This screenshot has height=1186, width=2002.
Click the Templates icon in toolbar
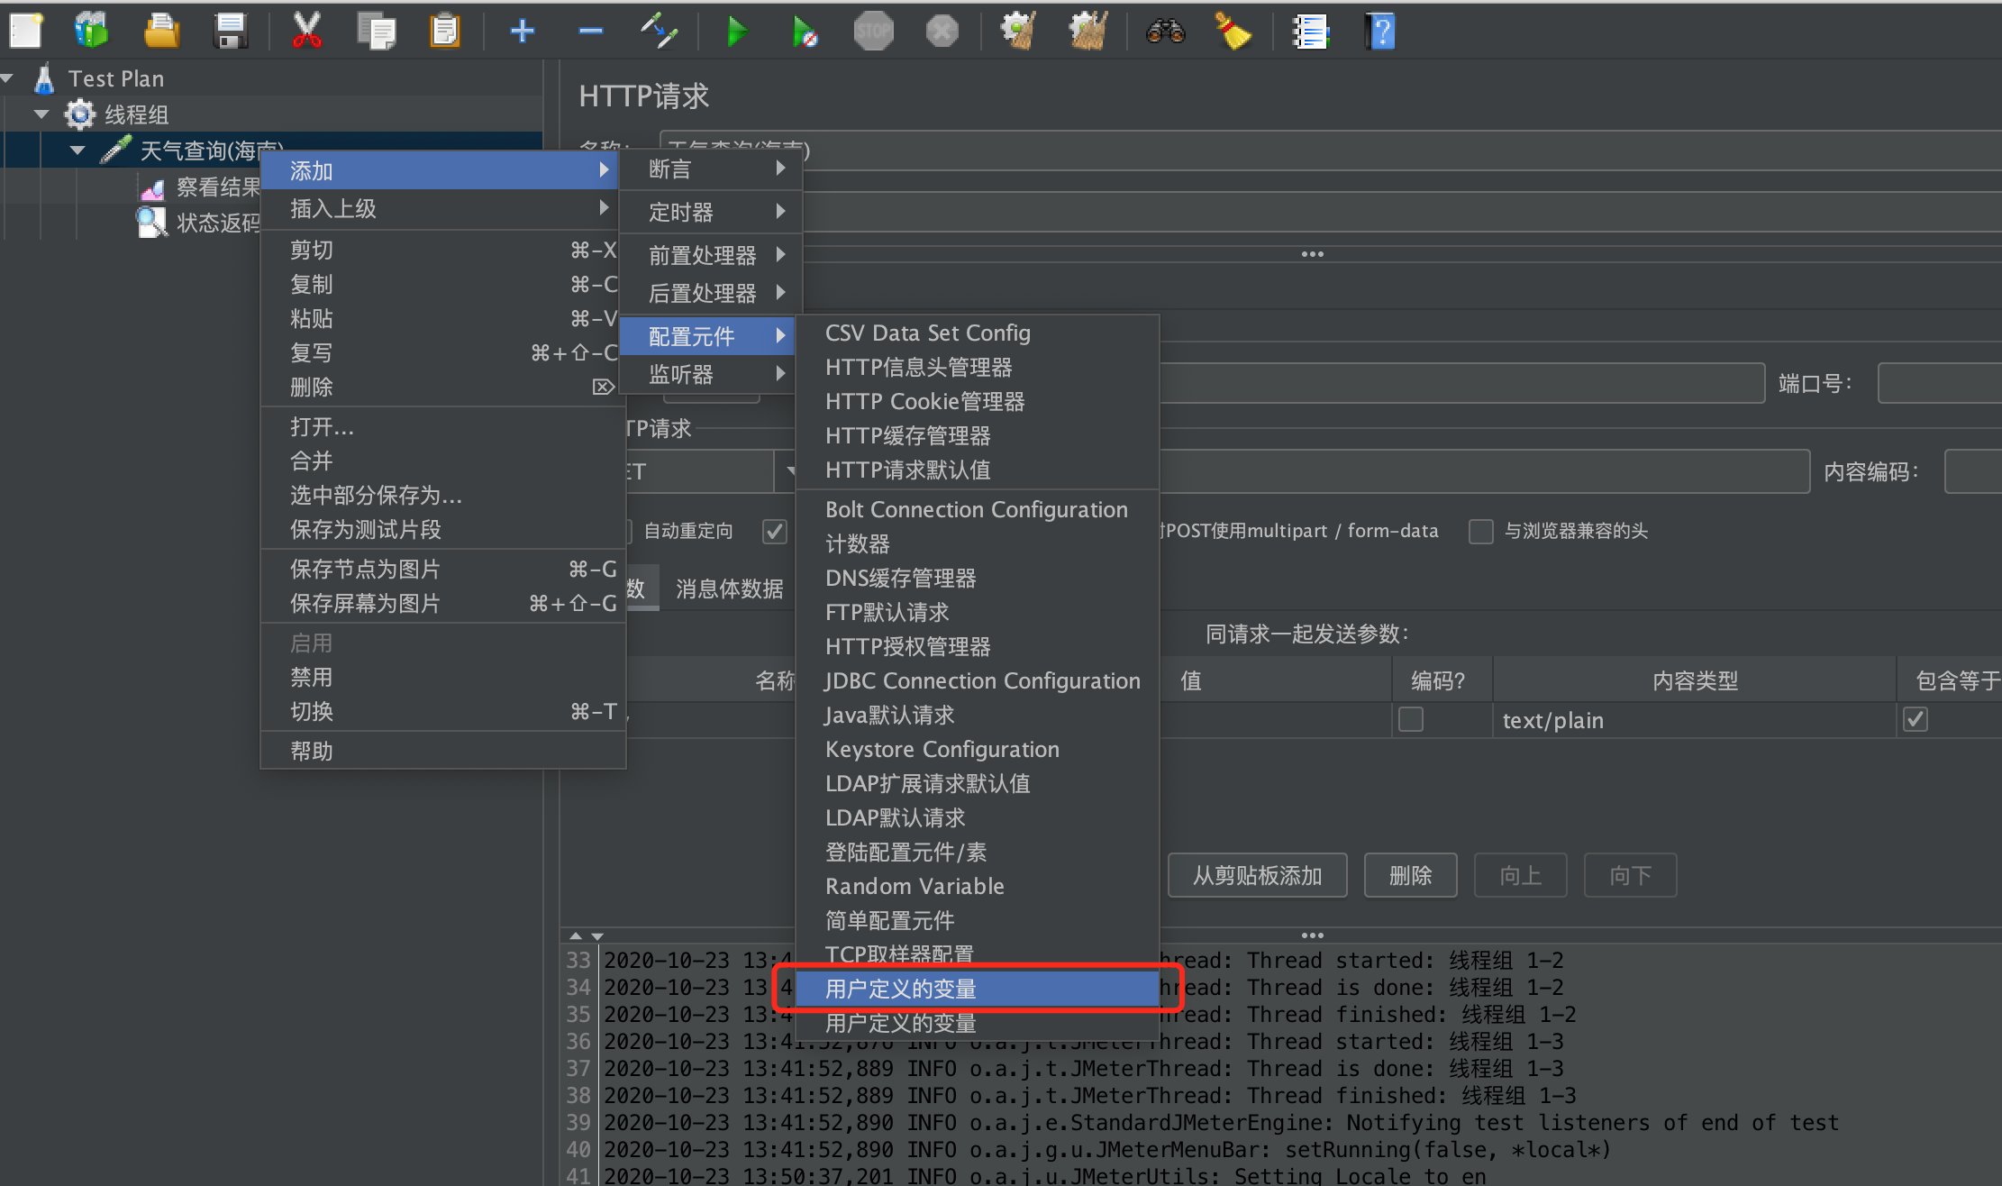tap(91, 32)
